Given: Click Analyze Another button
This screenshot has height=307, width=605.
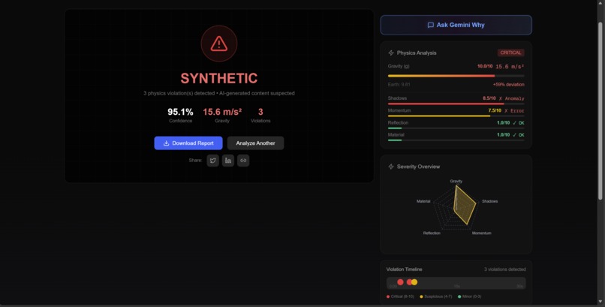Looking at the screenshot, I should 255,143.
